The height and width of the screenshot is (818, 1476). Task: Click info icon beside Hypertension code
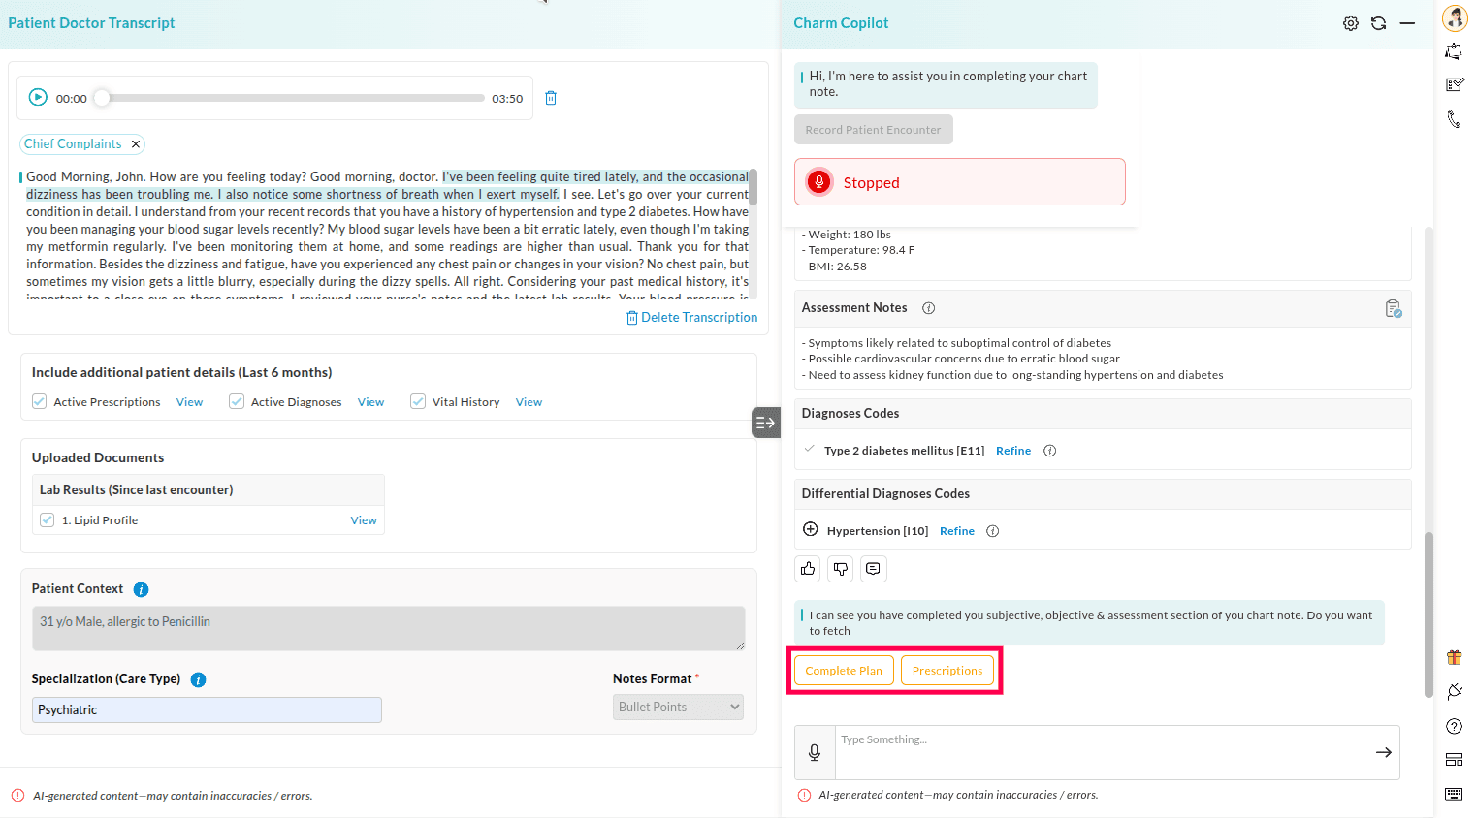point(992,531)
